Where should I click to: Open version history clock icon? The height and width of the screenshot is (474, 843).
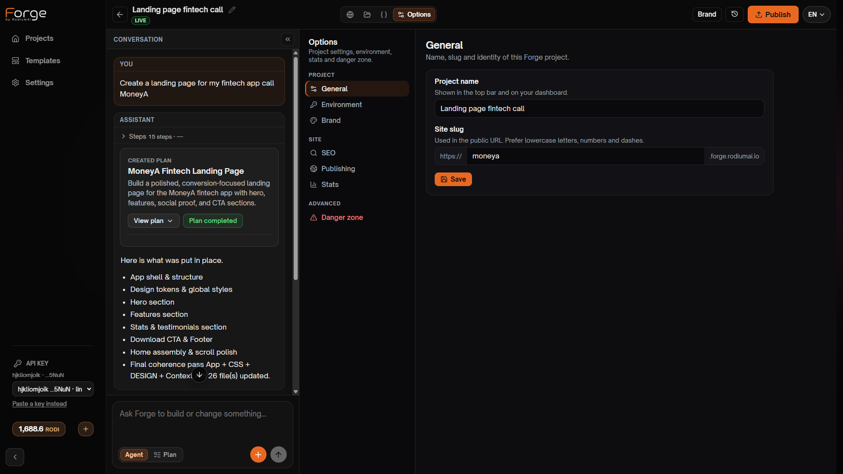(735, 14)
